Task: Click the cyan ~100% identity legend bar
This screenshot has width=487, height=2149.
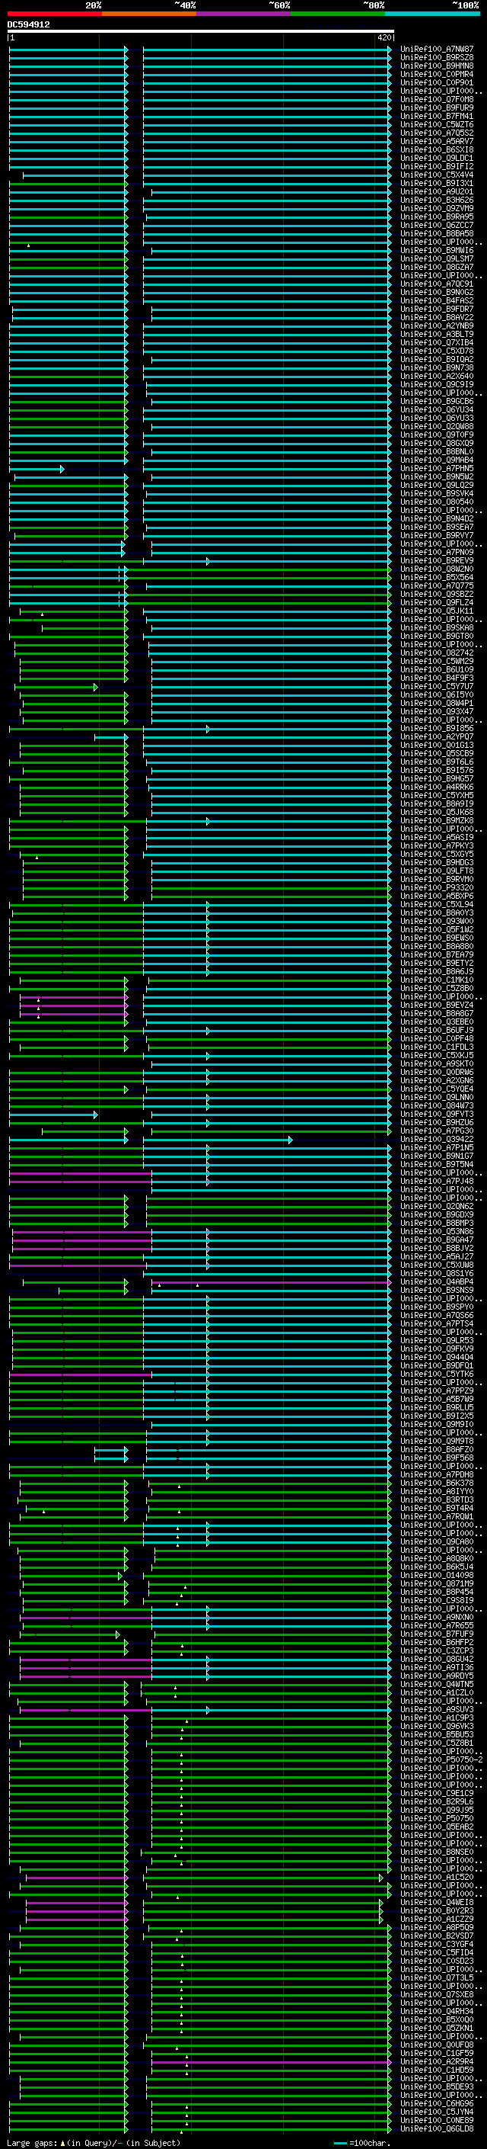Action: coord(432,14)
